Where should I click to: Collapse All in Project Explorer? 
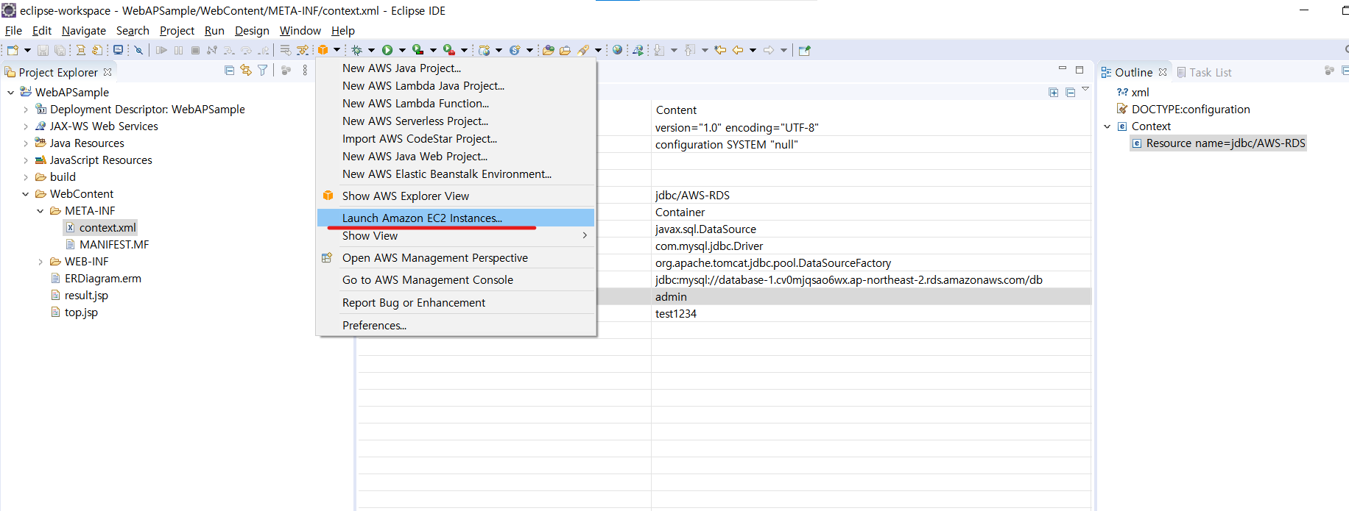(229, 71)
